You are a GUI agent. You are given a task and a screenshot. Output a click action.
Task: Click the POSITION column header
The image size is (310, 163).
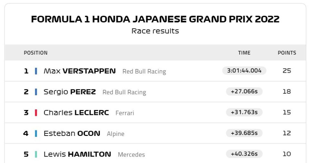point(36,53)
